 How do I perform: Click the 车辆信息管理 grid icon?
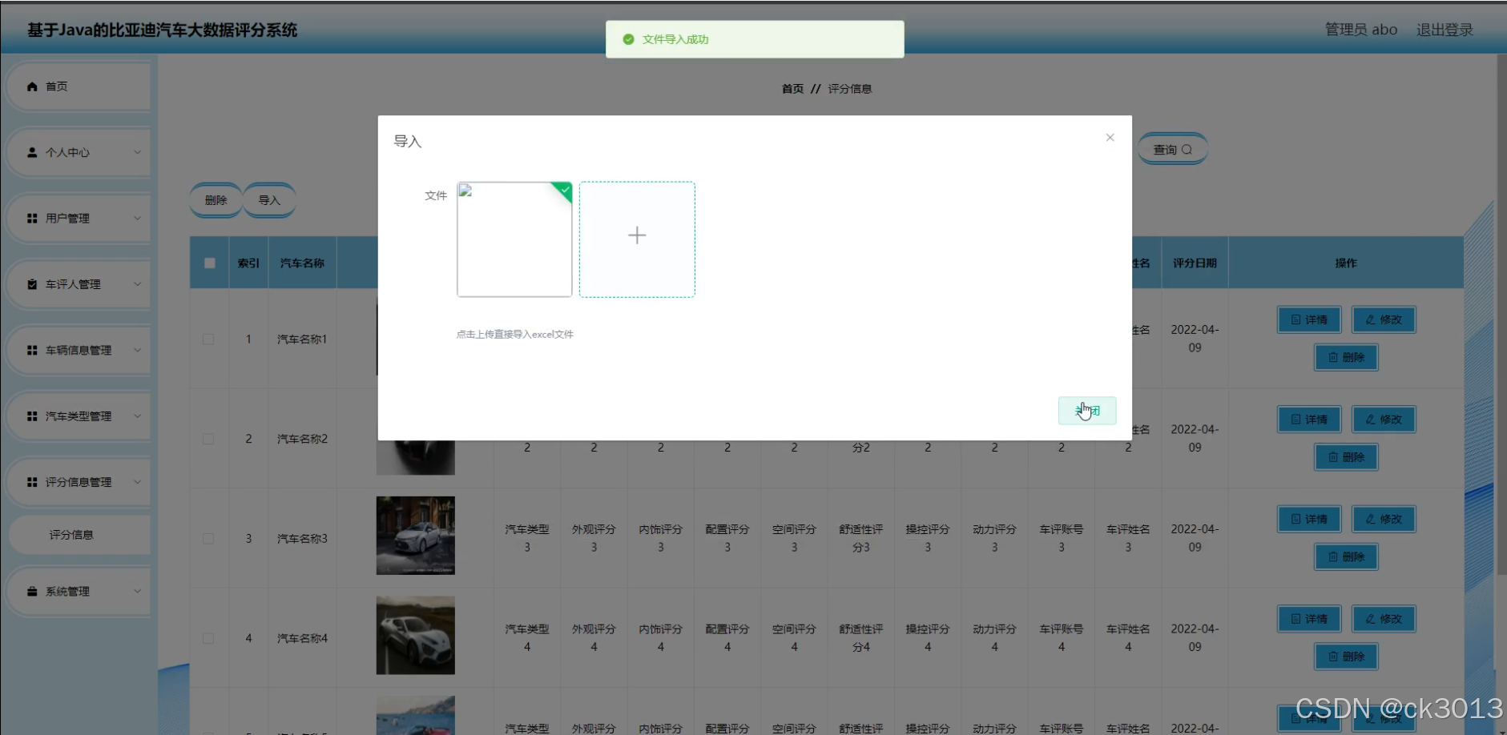coord(32,350)
